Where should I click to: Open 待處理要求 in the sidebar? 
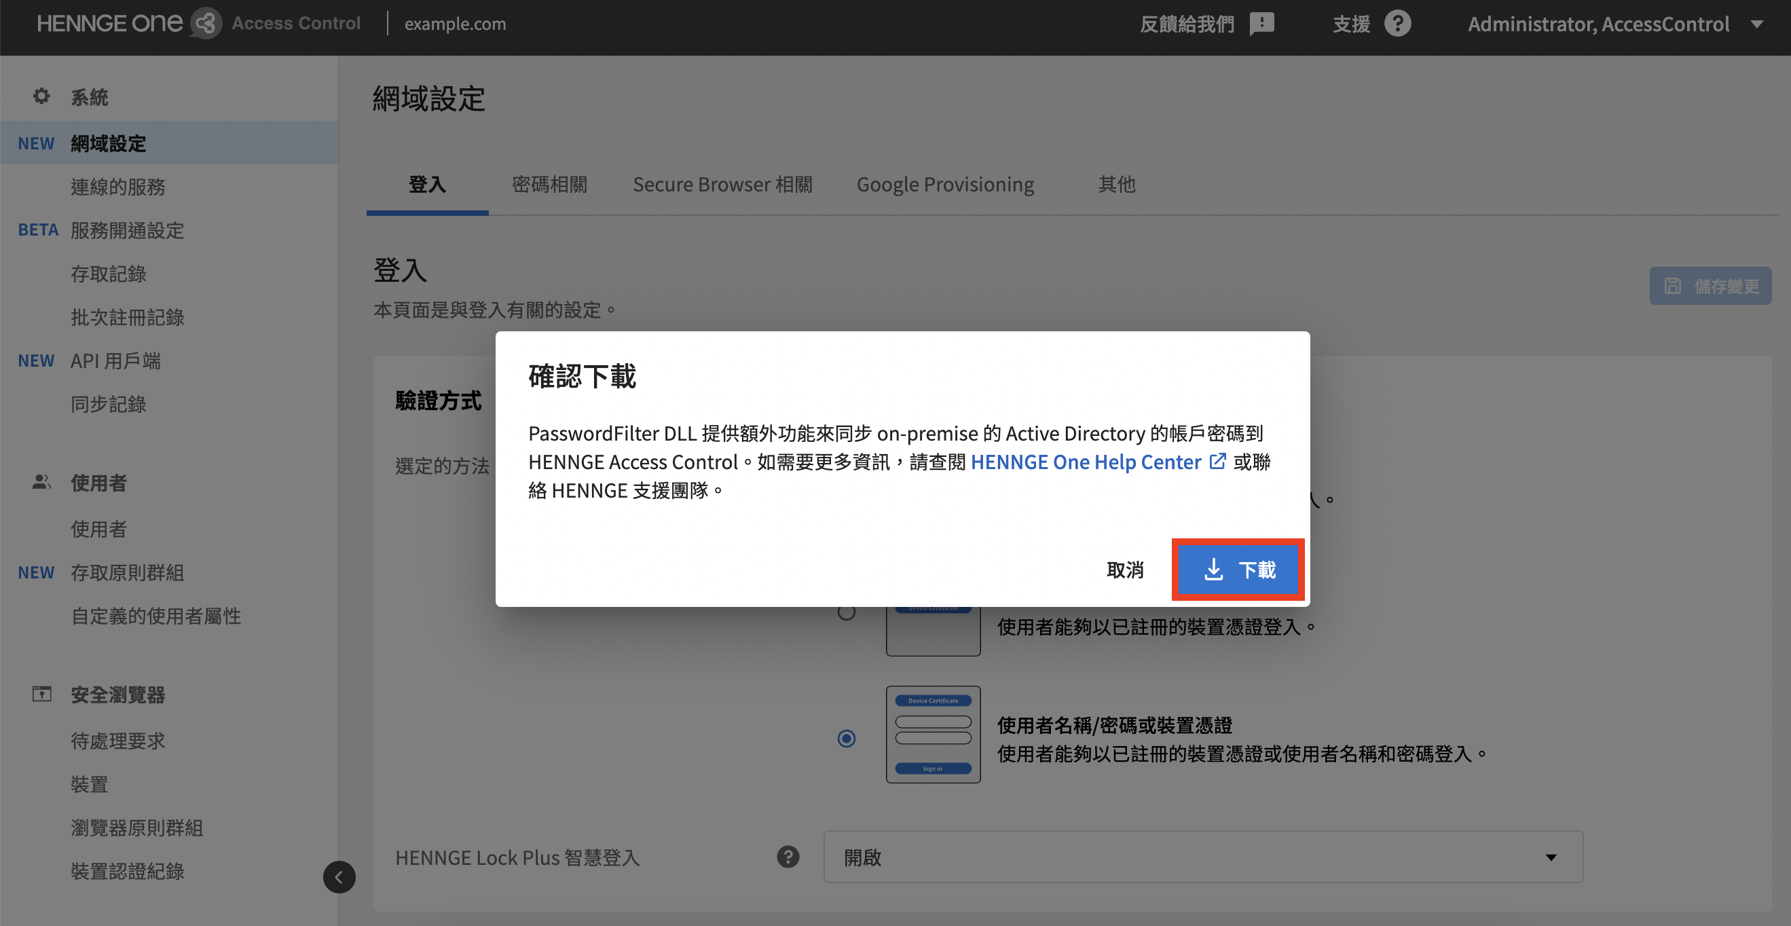click(x=117, y=741)
